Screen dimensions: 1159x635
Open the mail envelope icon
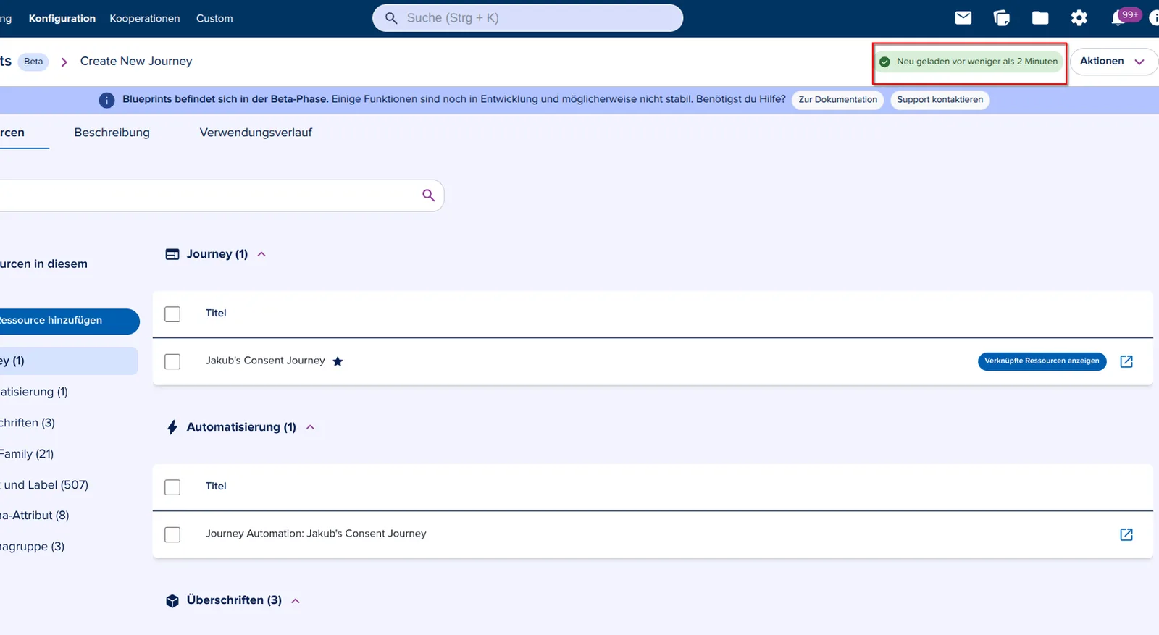[x=963, y=18]
